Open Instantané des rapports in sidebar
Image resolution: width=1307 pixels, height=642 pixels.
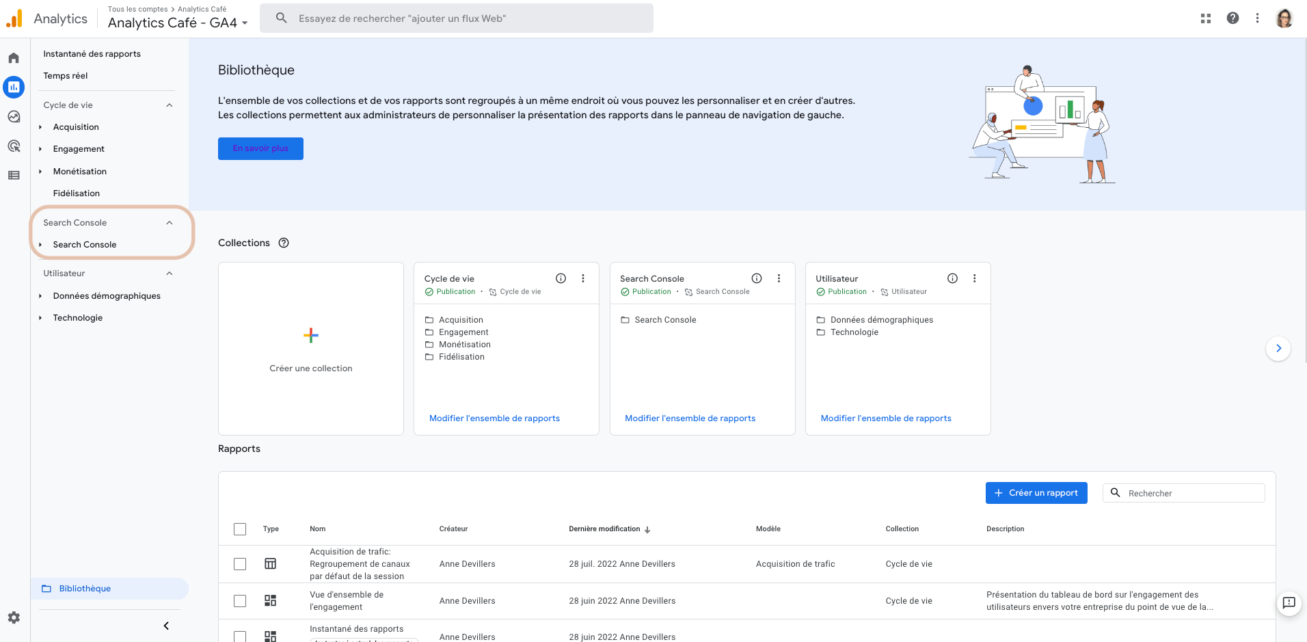pyautogui.click(x=92, y=54)
